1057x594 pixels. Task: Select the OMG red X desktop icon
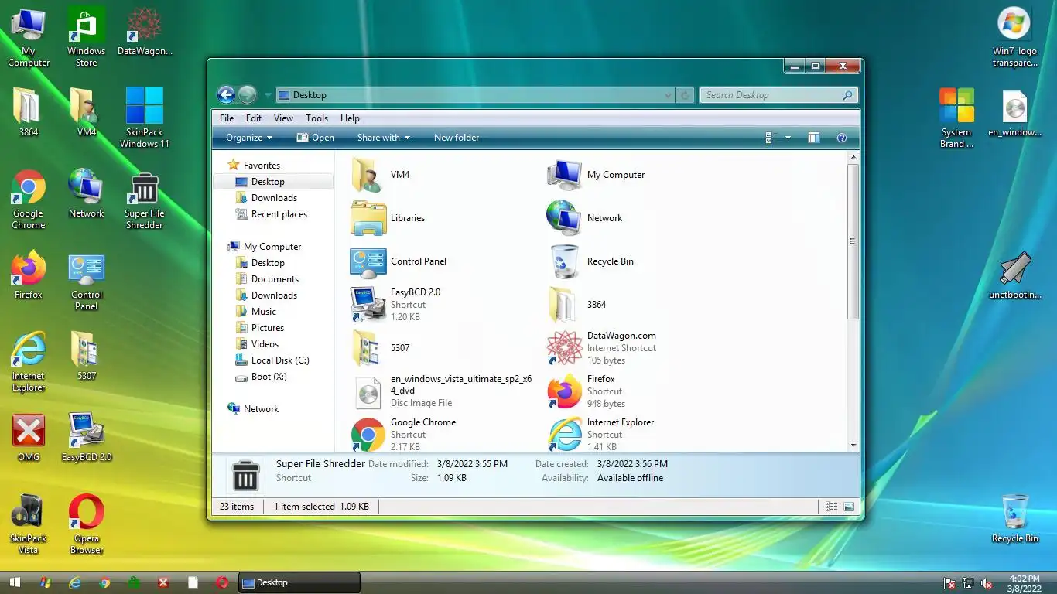click(x=29, y=438)
